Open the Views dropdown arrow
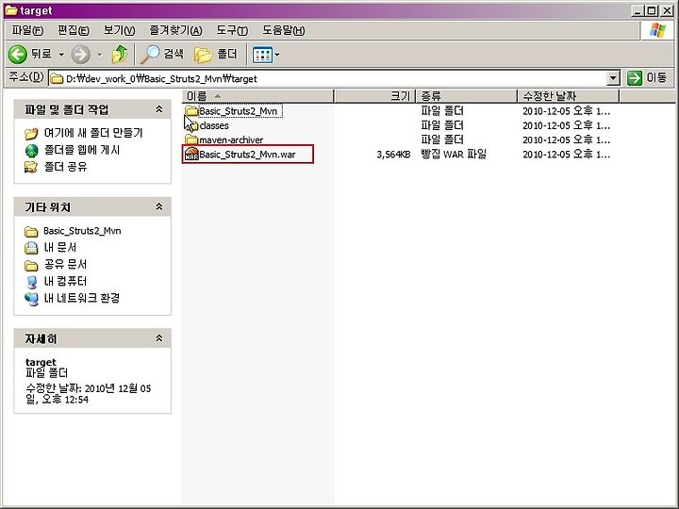Viewport: 679px width, 509px height. [x=277, y=55]
